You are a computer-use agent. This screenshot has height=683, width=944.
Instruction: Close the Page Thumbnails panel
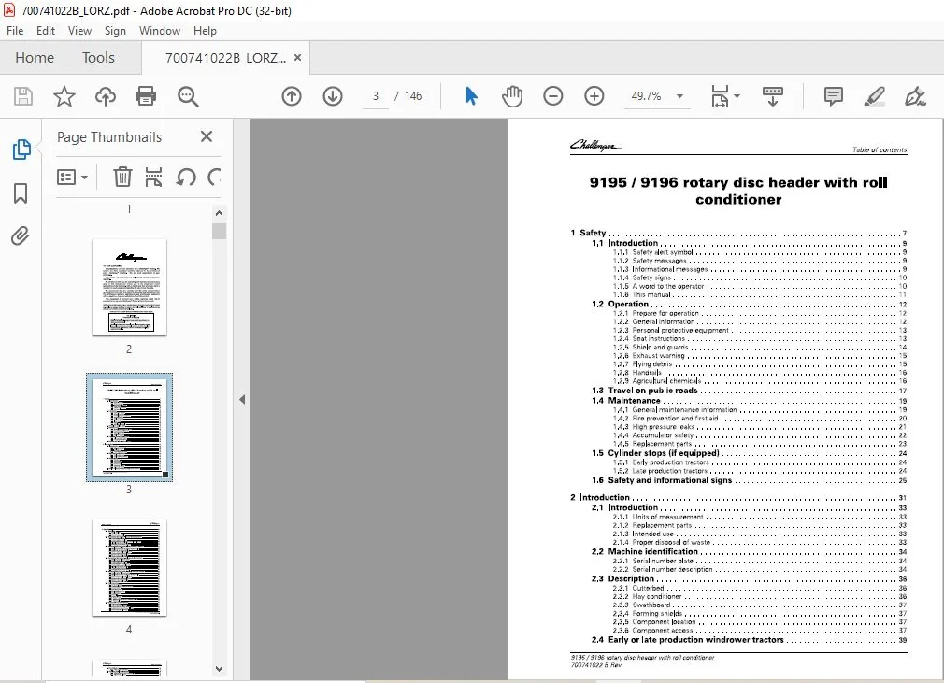(207, 136)
